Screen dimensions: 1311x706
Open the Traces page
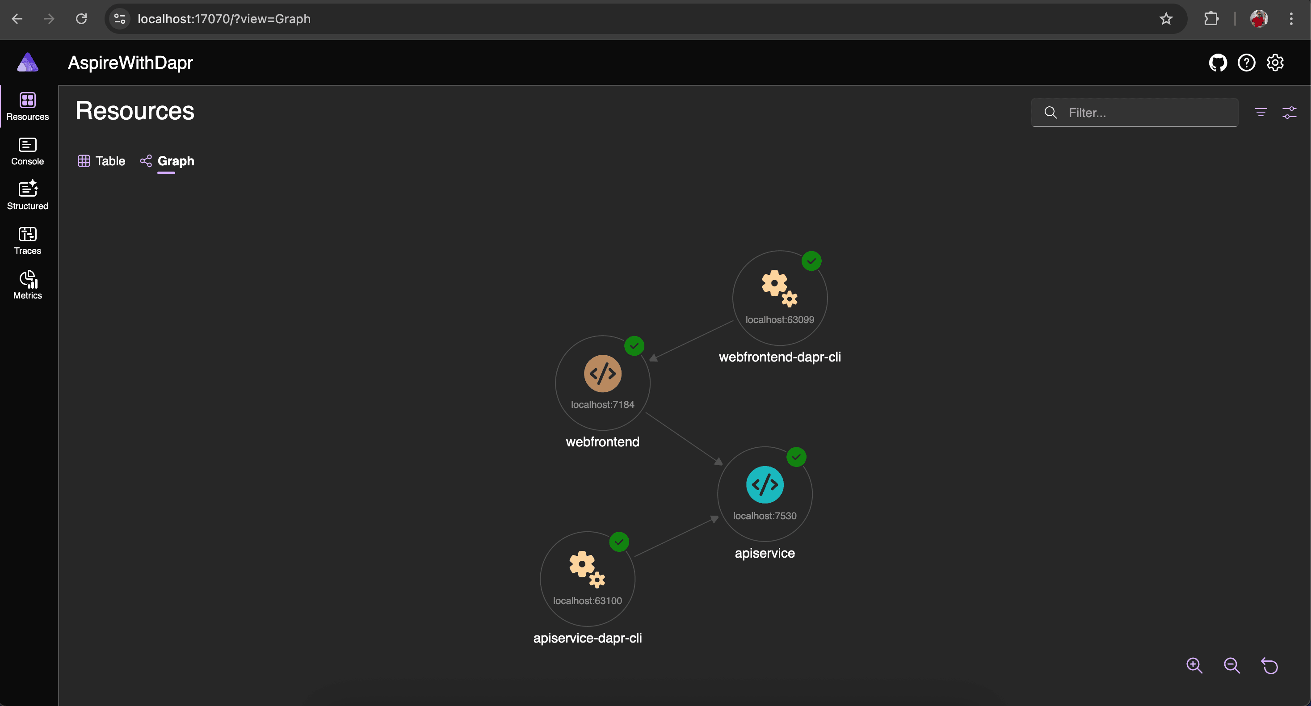28,241
